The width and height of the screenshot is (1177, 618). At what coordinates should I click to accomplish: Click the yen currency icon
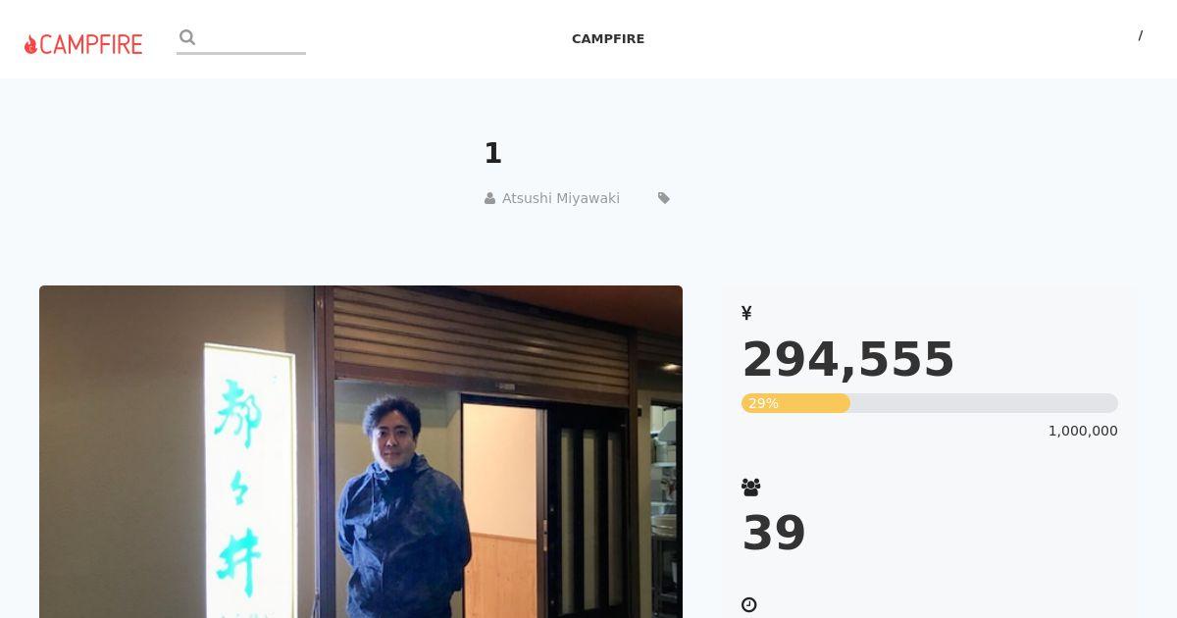pyautogui.click(x=746, y=313)
